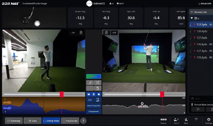Collapse the I9 club shot list
213x126 pixels.
tap(192, 18)
